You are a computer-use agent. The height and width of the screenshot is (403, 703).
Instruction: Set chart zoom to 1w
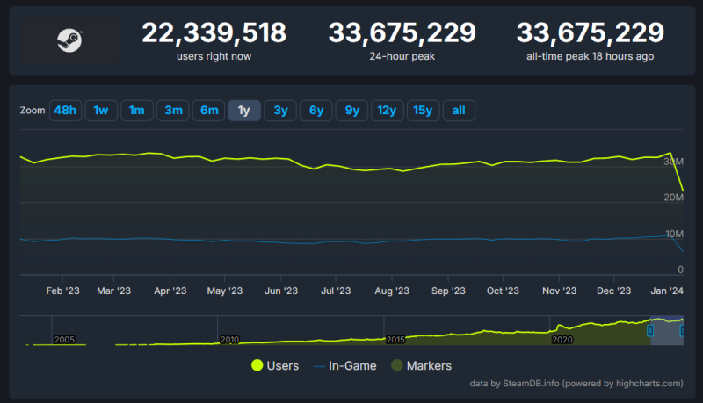pyautogui.click(x=101, y=110)
